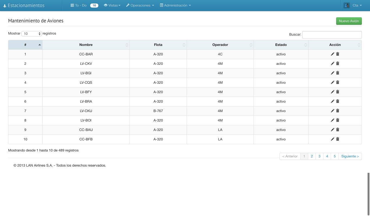Open the Administración dropdown menu

176,5
